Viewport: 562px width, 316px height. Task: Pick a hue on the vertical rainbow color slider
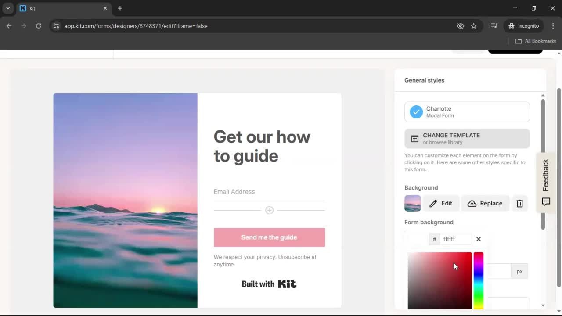pos(478,281)
